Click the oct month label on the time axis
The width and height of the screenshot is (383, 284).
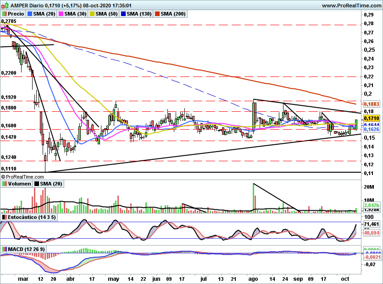(x=345, y=279)
